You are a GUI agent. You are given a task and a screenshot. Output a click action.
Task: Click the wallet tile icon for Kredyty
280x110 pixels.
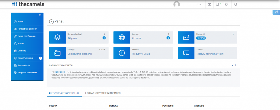(x=57, y=53)
